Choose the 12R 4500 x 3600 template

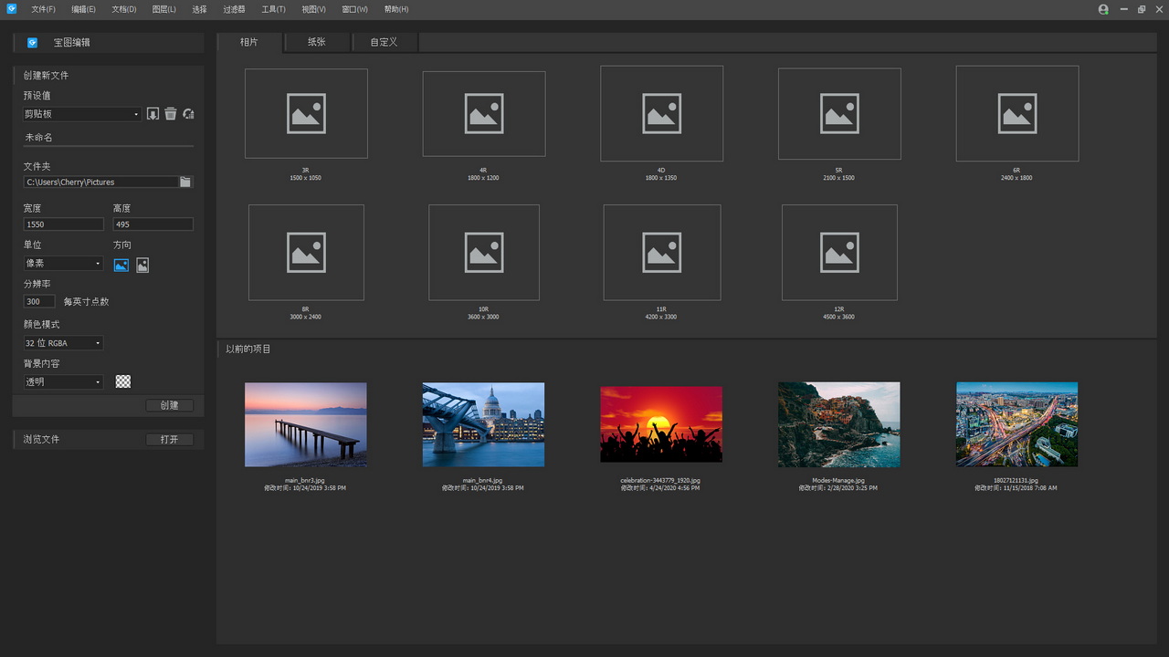pos(839,253)
